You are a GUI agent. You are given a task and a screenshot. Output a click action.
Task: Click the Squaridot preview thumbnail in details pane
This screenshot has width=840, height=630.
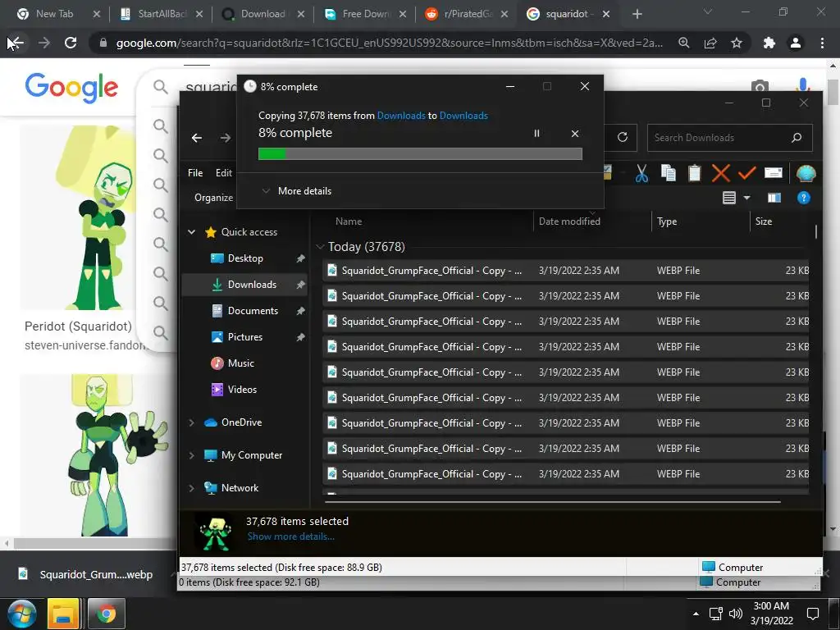(217, 533)
